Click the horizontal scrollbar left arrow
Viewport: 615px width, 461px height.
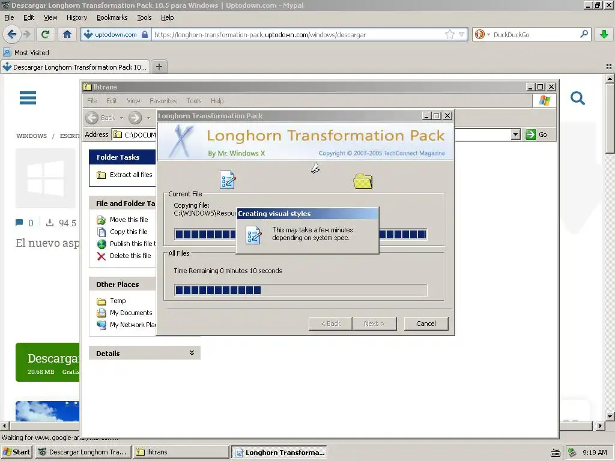pos(4,426)
